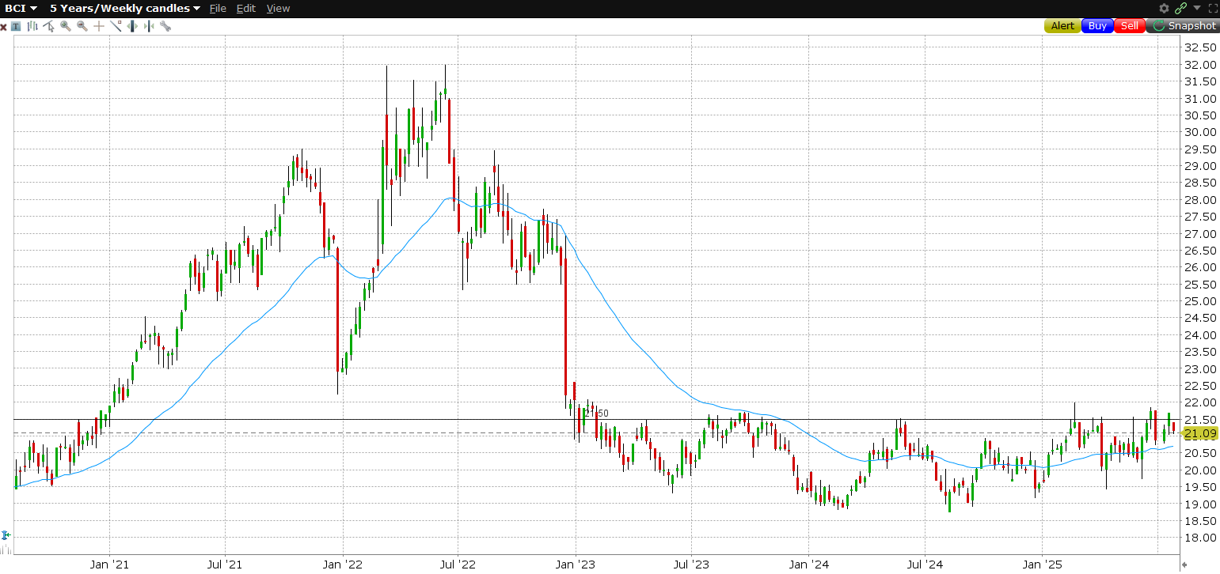The width and height of the screenshot is (1220, 574).
Task: Click the Jul '23 date label
Action: click(x=691, y=565)
